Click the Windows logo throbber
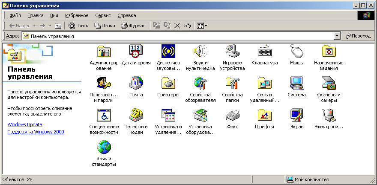377x185 pixels. click(366, 15)
